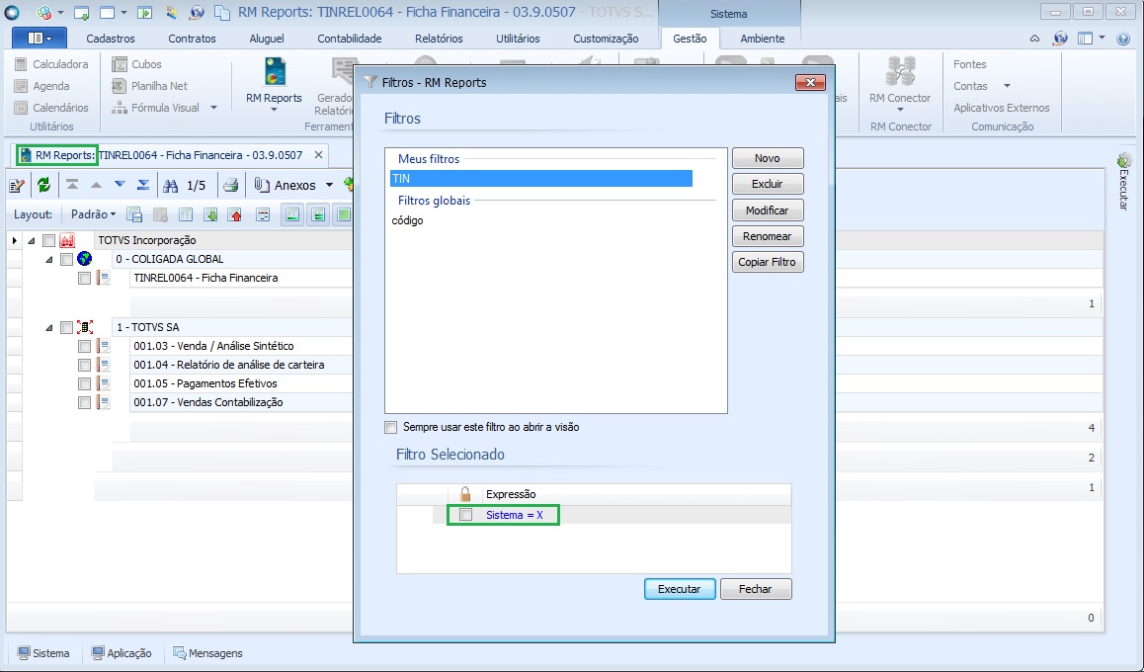Screen dimensions: 1144x672
Task: Go to next record blue down arrow
Action: 120,185
